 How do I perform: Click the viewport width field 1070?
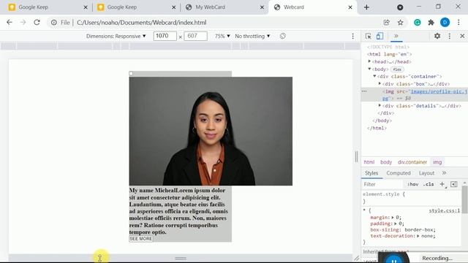pos(165,36)
